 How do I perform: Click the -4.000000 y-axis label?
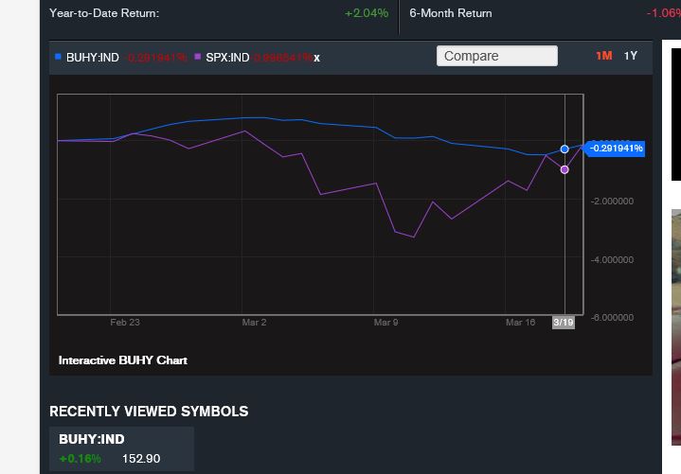click(612, 260)
